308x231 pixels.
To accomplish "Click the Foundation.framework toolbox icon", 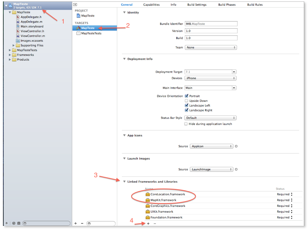I will point(148,217).
